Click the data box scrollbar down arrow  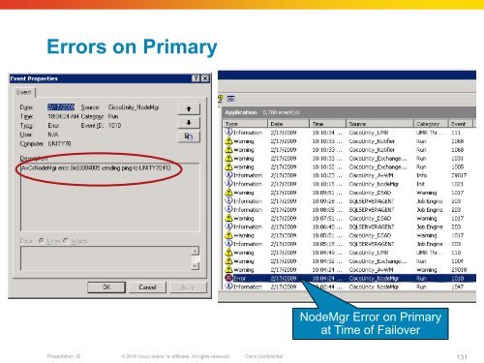[x=196, y=265]
